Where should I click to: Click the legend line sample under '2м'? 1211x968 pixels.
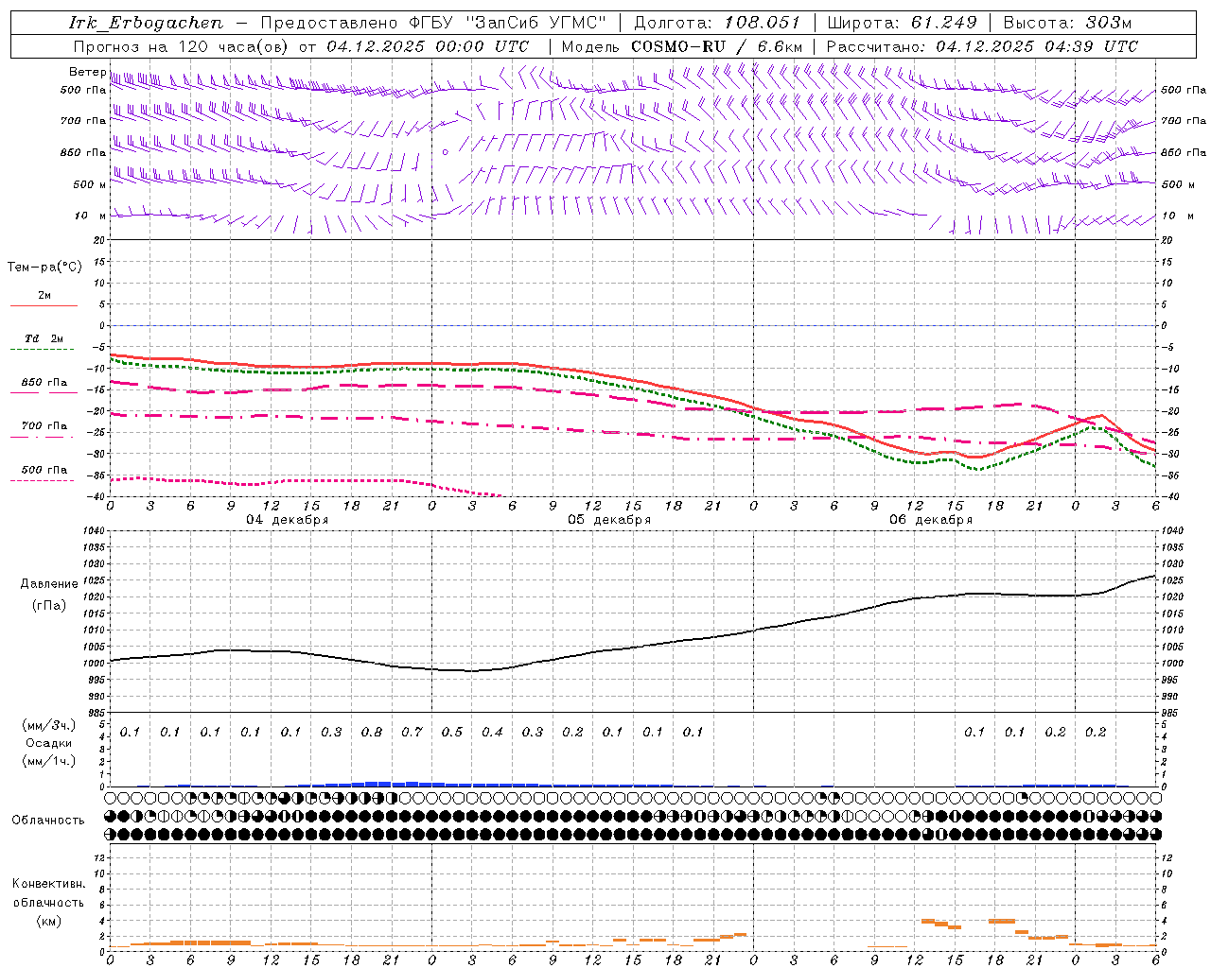tap(44, 306)
